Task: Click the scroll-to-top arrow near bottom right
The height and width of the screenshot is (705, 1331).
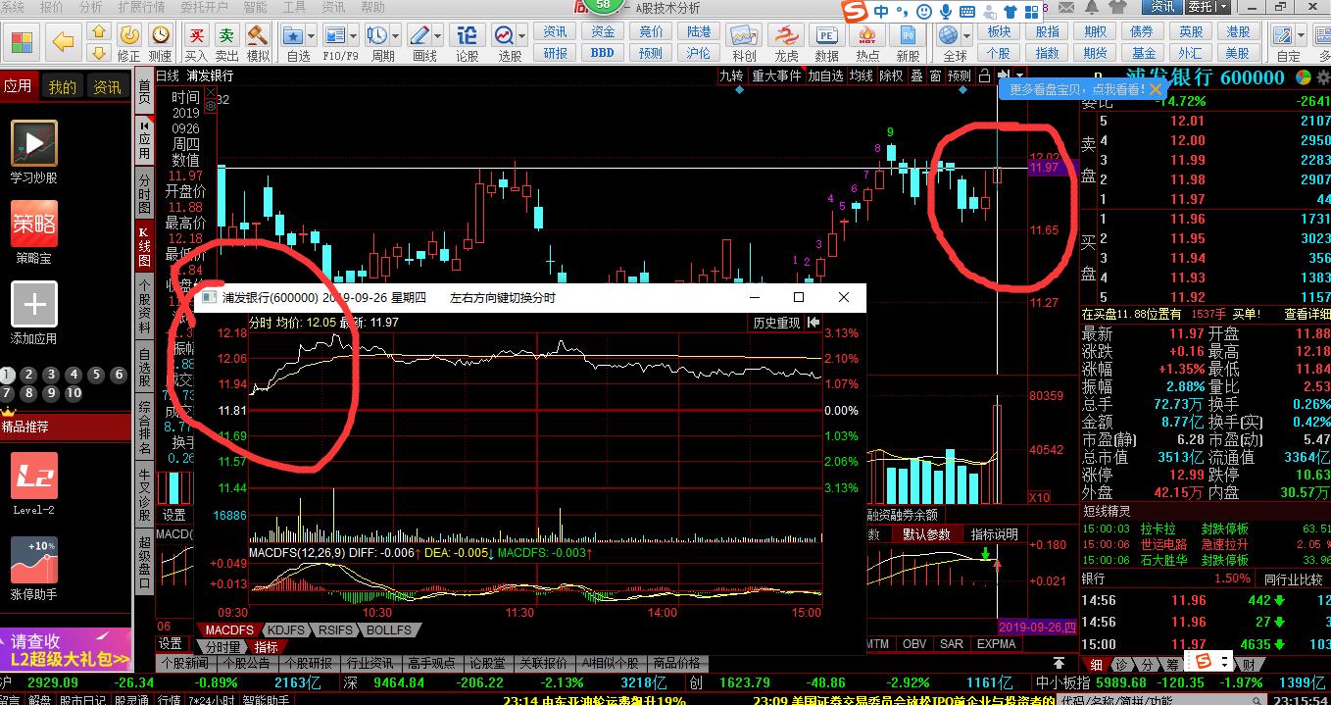Action: pyautogui.click(x=1059, y=663)
